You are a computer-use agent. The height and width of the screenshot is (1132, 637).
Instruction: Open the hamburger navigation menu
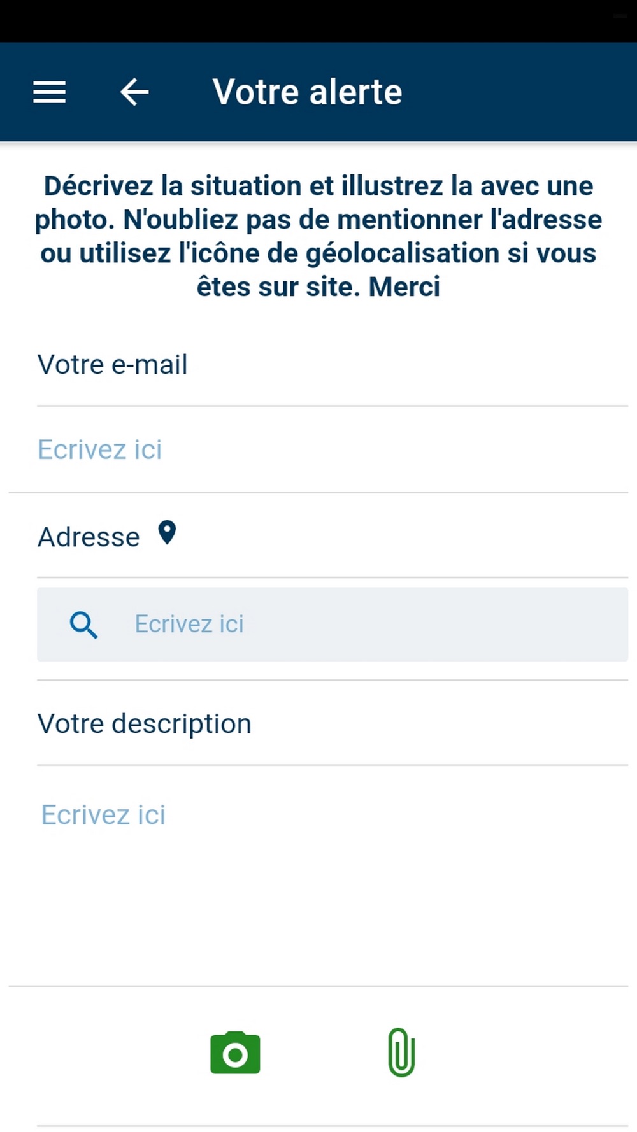[49, 92]
